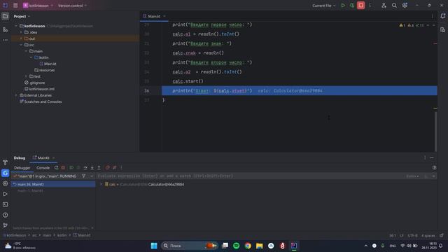The width and height of the screenshot is (448, 252).
Task: Open Code With Me user icon
Action: coord(384,6)
